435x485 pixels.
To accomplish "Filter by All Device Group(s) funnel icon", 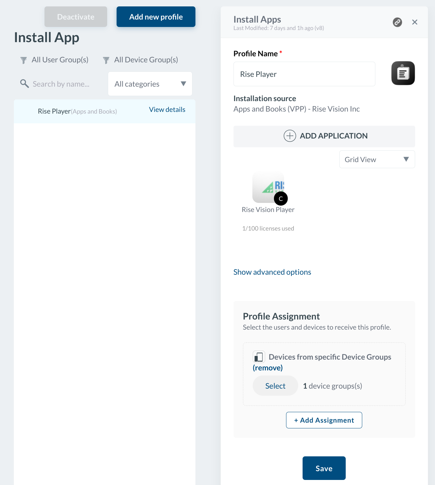I will (x=106, y=60).
